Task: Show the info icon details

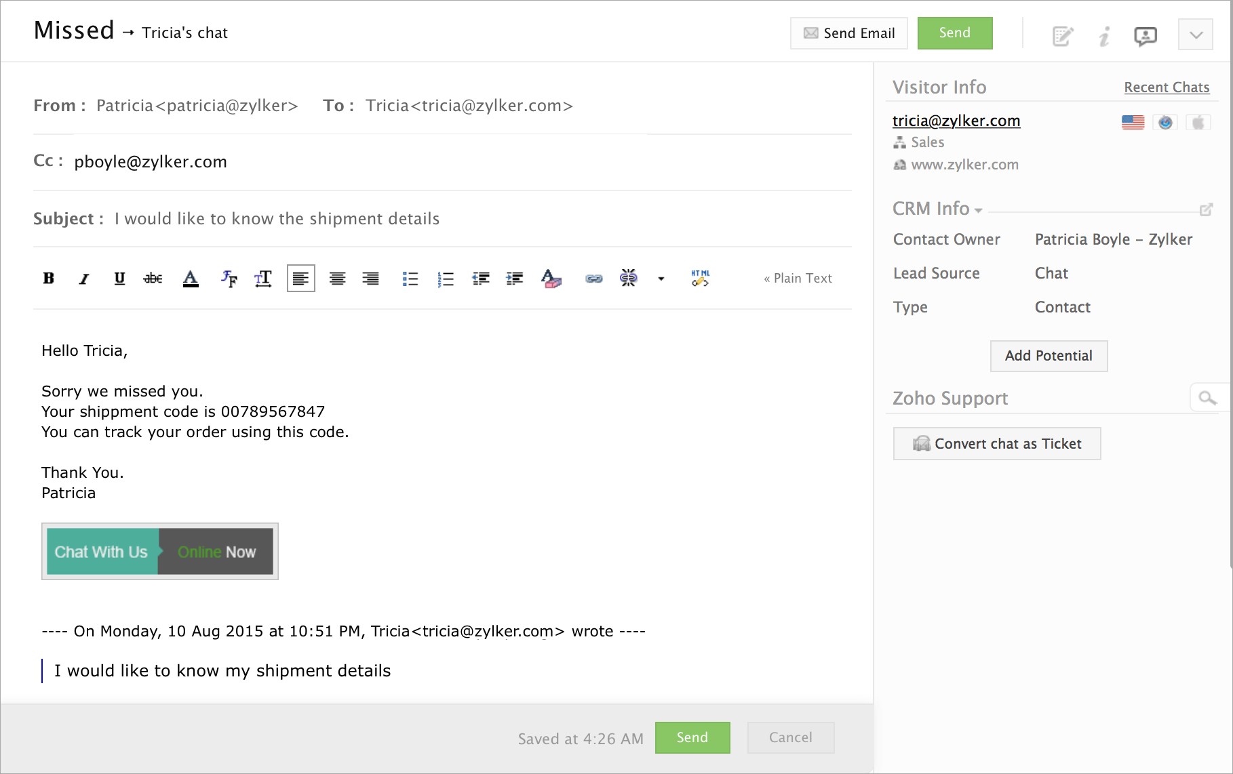Action: tap(1104, 36)
